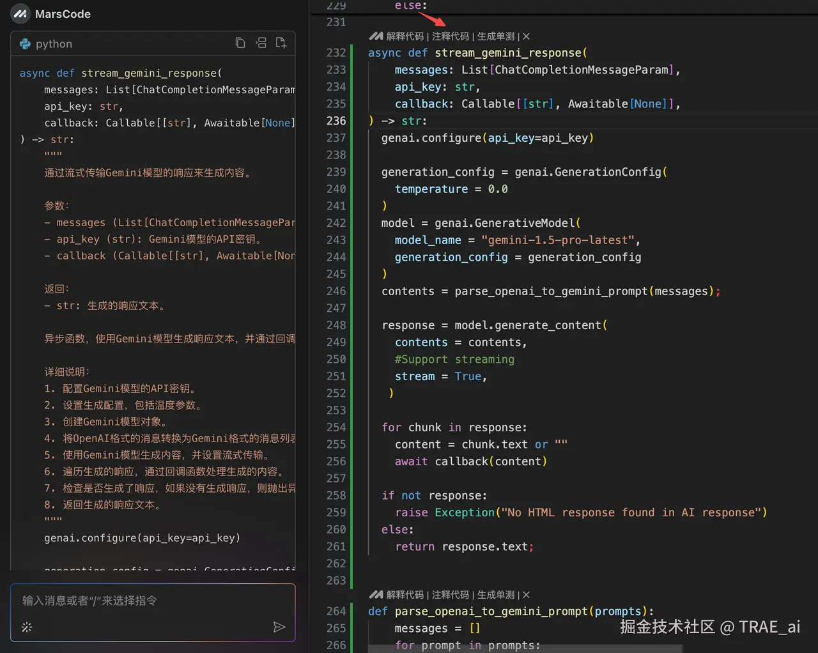Click 解释代码 above parse_openai_to_gemini_prompt

point(405,595)
